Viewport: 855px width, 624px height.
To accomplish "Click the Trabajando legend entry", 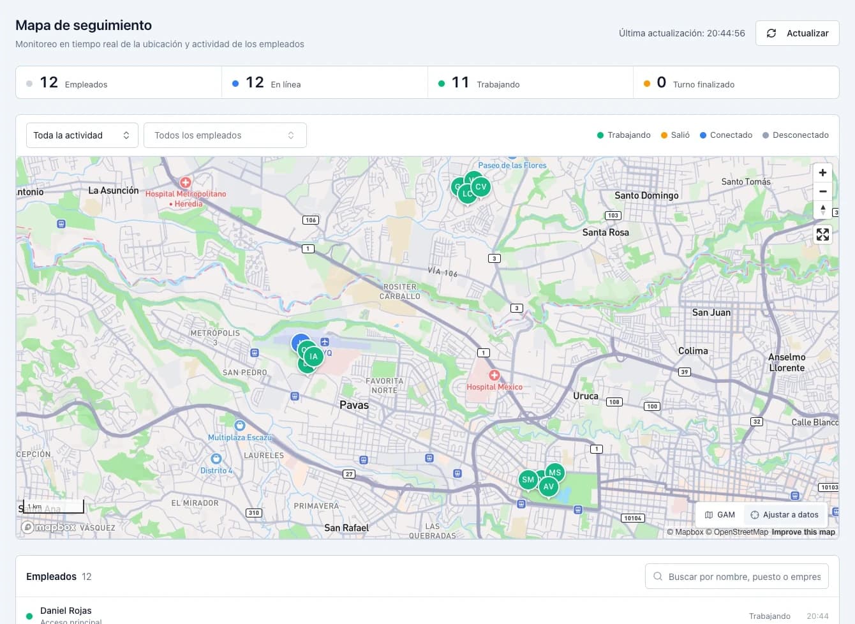I will (623, 135).
